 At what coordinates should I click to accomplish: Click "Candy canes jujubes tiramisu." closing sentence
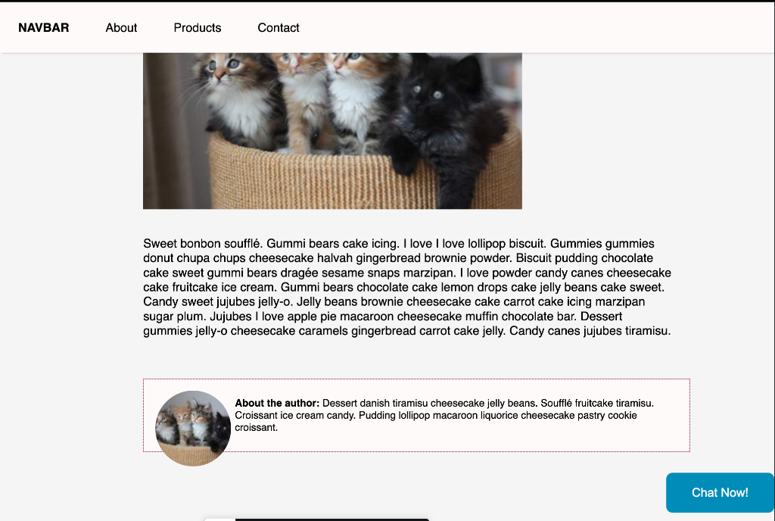590,331
